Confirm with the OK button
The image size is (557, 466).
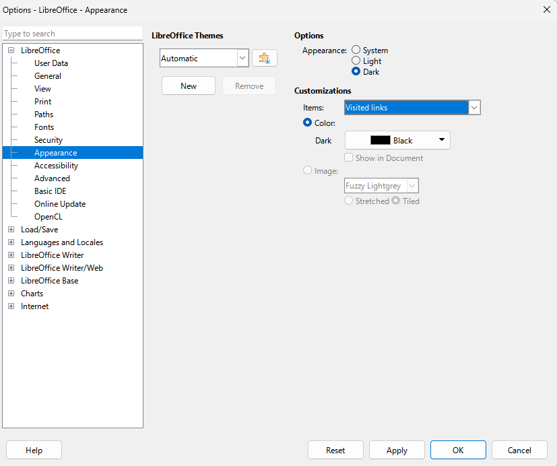[x=458, y=450]
